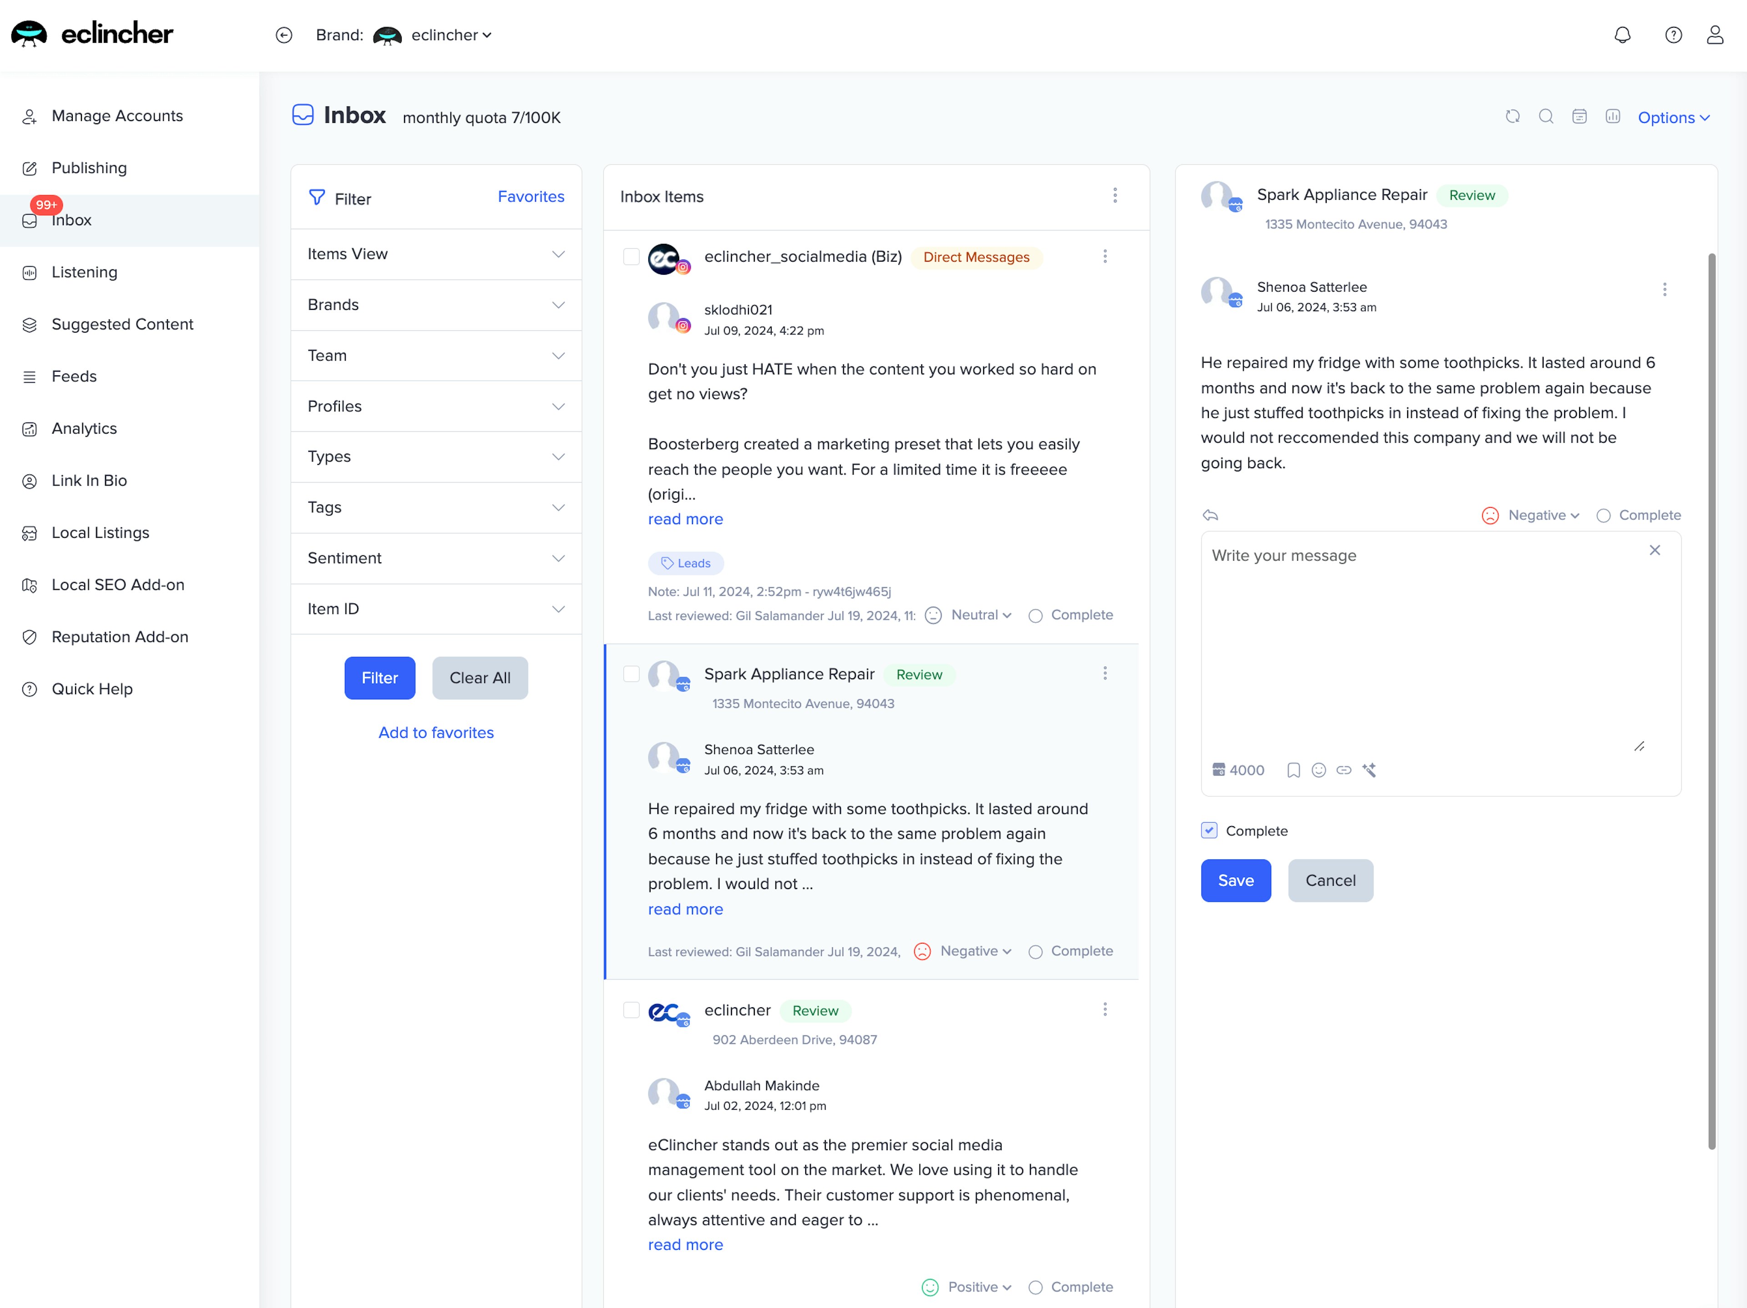The image size is (1747, 1308).
Task: Mark sklodhi021 message as Complete
Action: (1035, 615)
